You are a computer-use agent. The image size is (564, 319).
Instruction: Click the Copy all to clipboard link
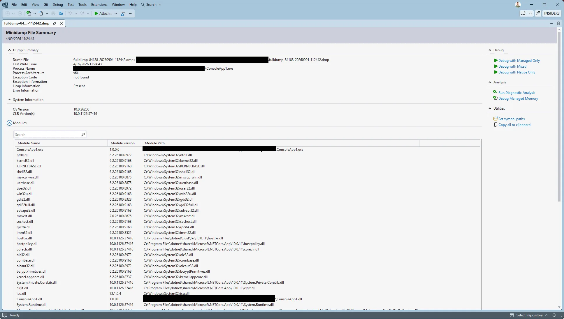point(514,125)
